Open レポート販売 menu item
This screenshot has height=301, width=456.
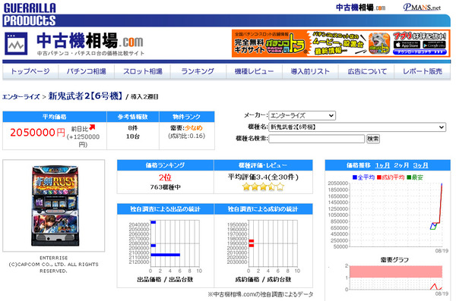pyautogui.click(x=423, y=71)
